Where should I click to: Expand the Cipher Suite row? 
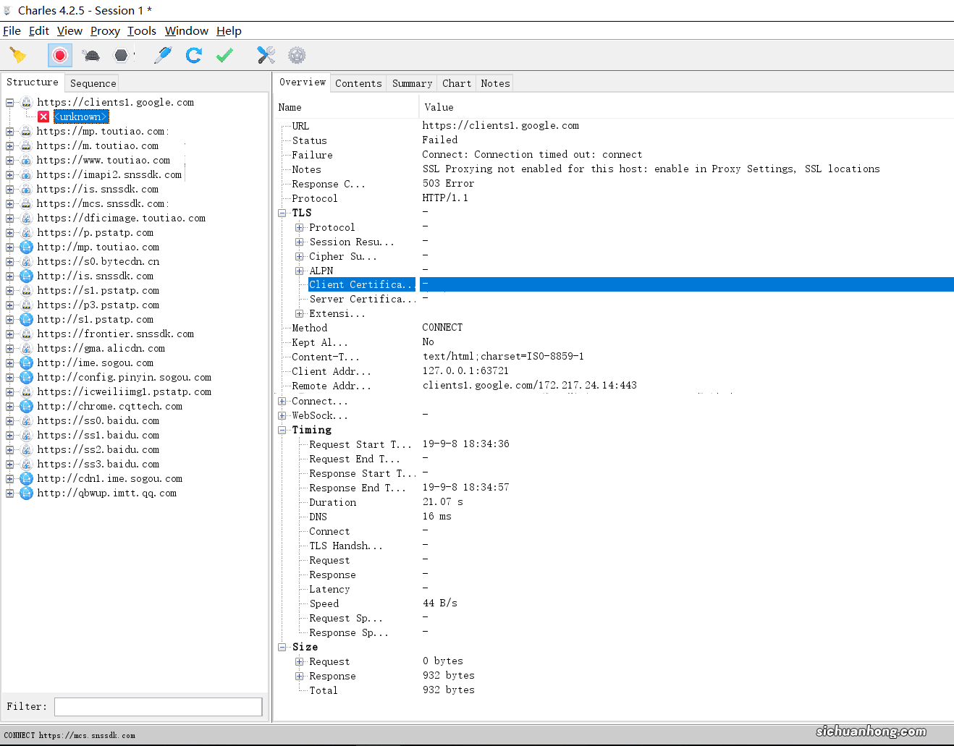[299, 256]
